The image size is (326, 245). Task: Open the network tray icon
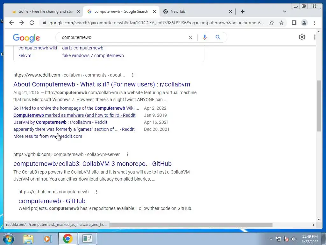[x=278, y=239]
